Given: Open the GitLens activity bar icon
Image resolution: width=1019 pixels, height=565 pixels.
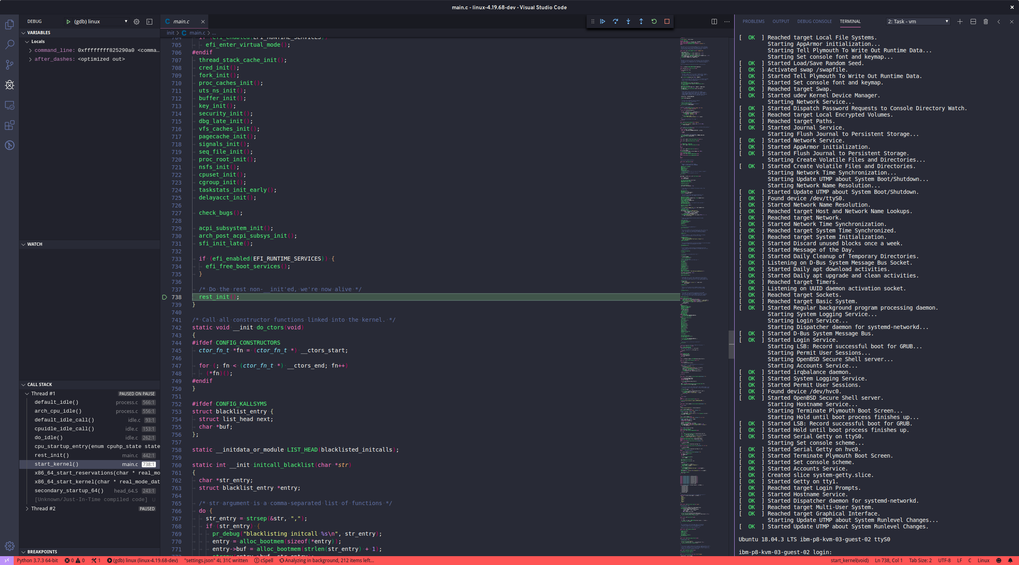Looking at the screenshot, I should 10,145.
